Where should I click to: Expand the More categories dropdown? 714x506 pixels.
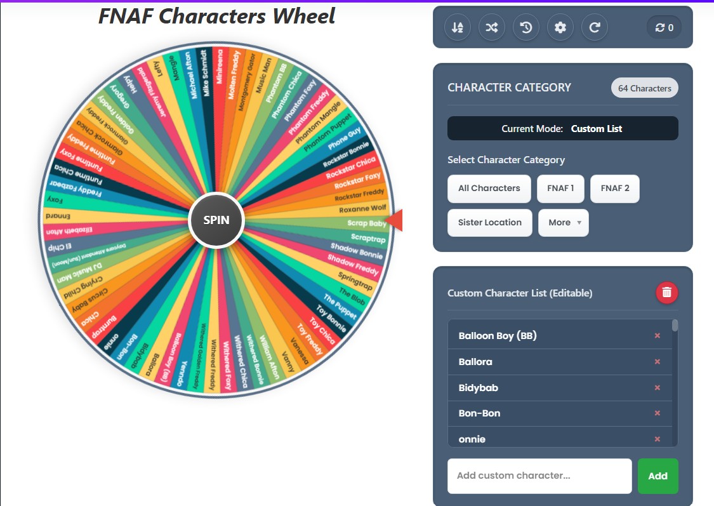click(x=564, y=223)
